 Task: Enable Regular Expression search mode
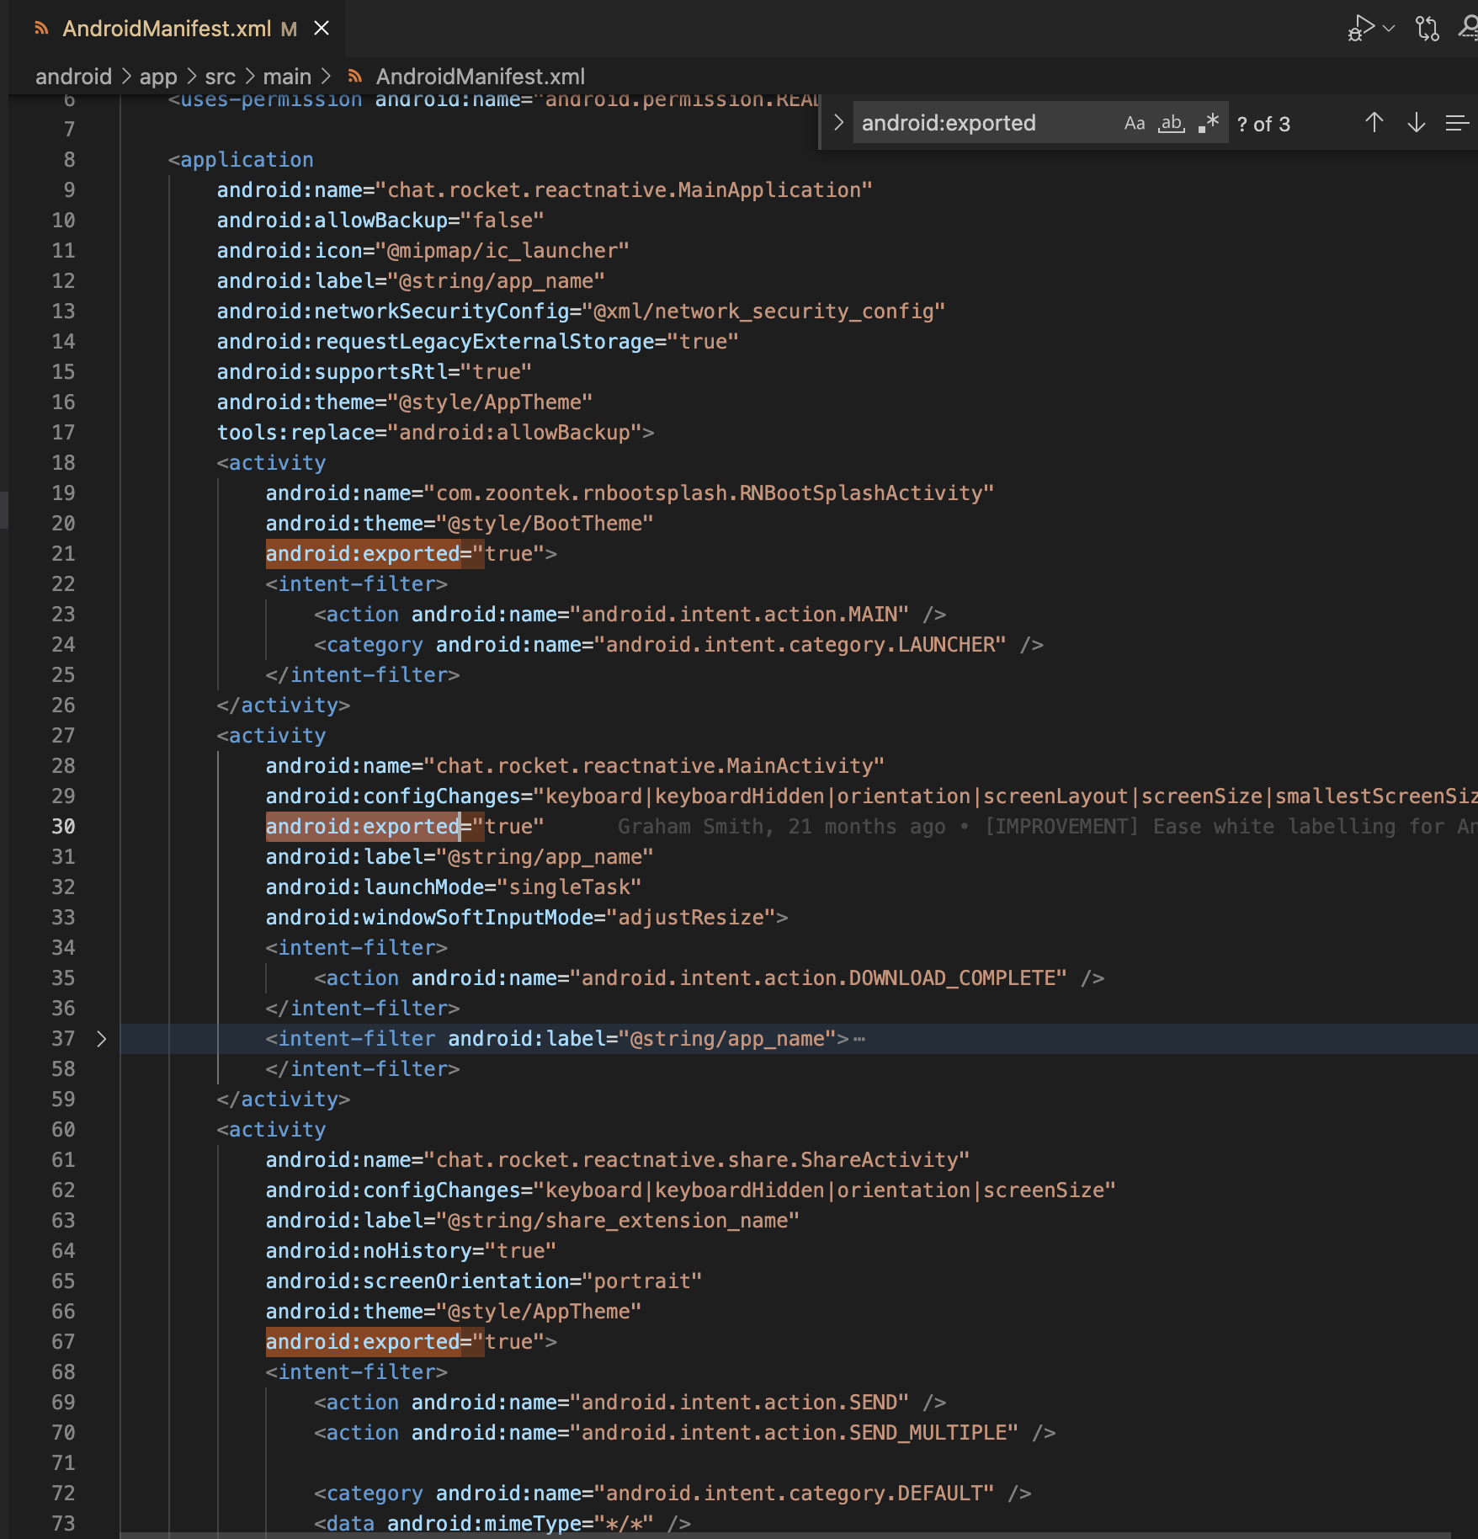[x=1210, y=123]
